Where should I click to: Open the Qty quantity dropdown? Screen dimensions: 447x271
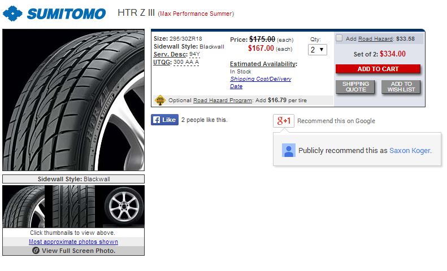[x=317, y=50]
